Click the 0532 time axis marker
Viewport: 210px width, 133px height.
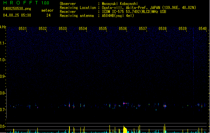43,29
